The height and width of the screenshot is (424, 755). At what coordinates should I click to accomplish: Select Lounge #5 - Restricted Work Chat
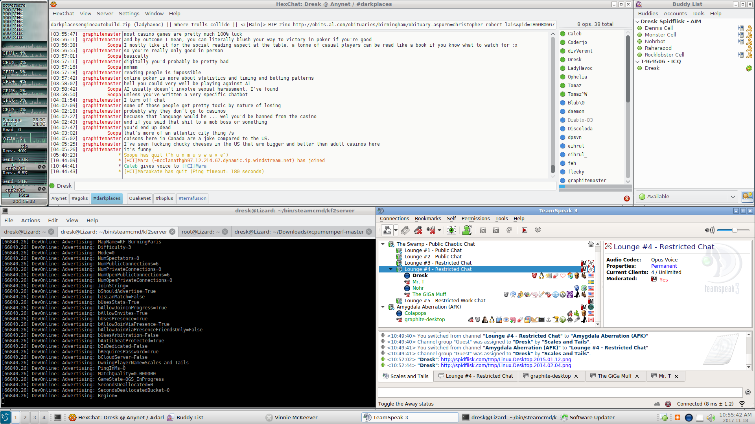445,300
